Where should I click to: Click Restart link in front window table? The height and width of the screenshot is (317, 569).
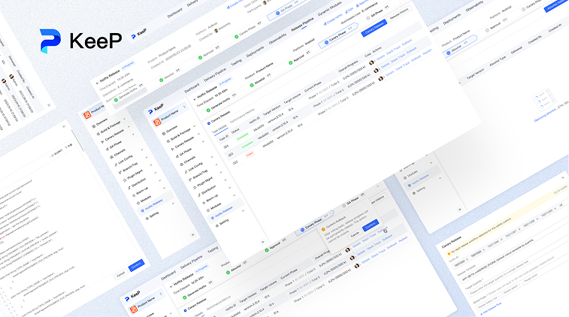point(427,52)
